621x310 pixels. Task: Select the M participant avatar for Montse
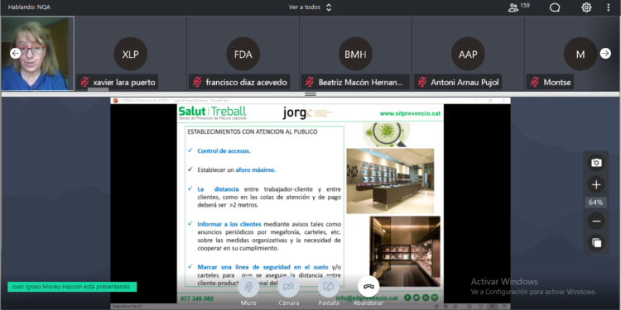580,54
